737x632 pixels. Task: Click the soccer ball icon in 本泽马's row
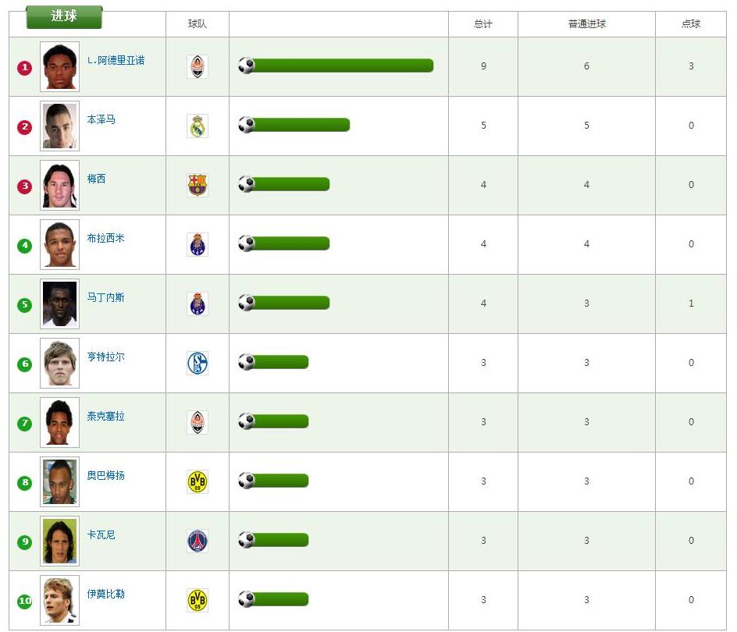point(247,125)
